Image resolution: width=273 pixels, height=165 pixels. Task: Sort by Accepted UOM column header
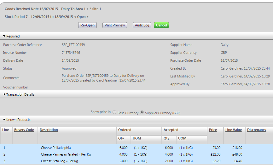182,138
